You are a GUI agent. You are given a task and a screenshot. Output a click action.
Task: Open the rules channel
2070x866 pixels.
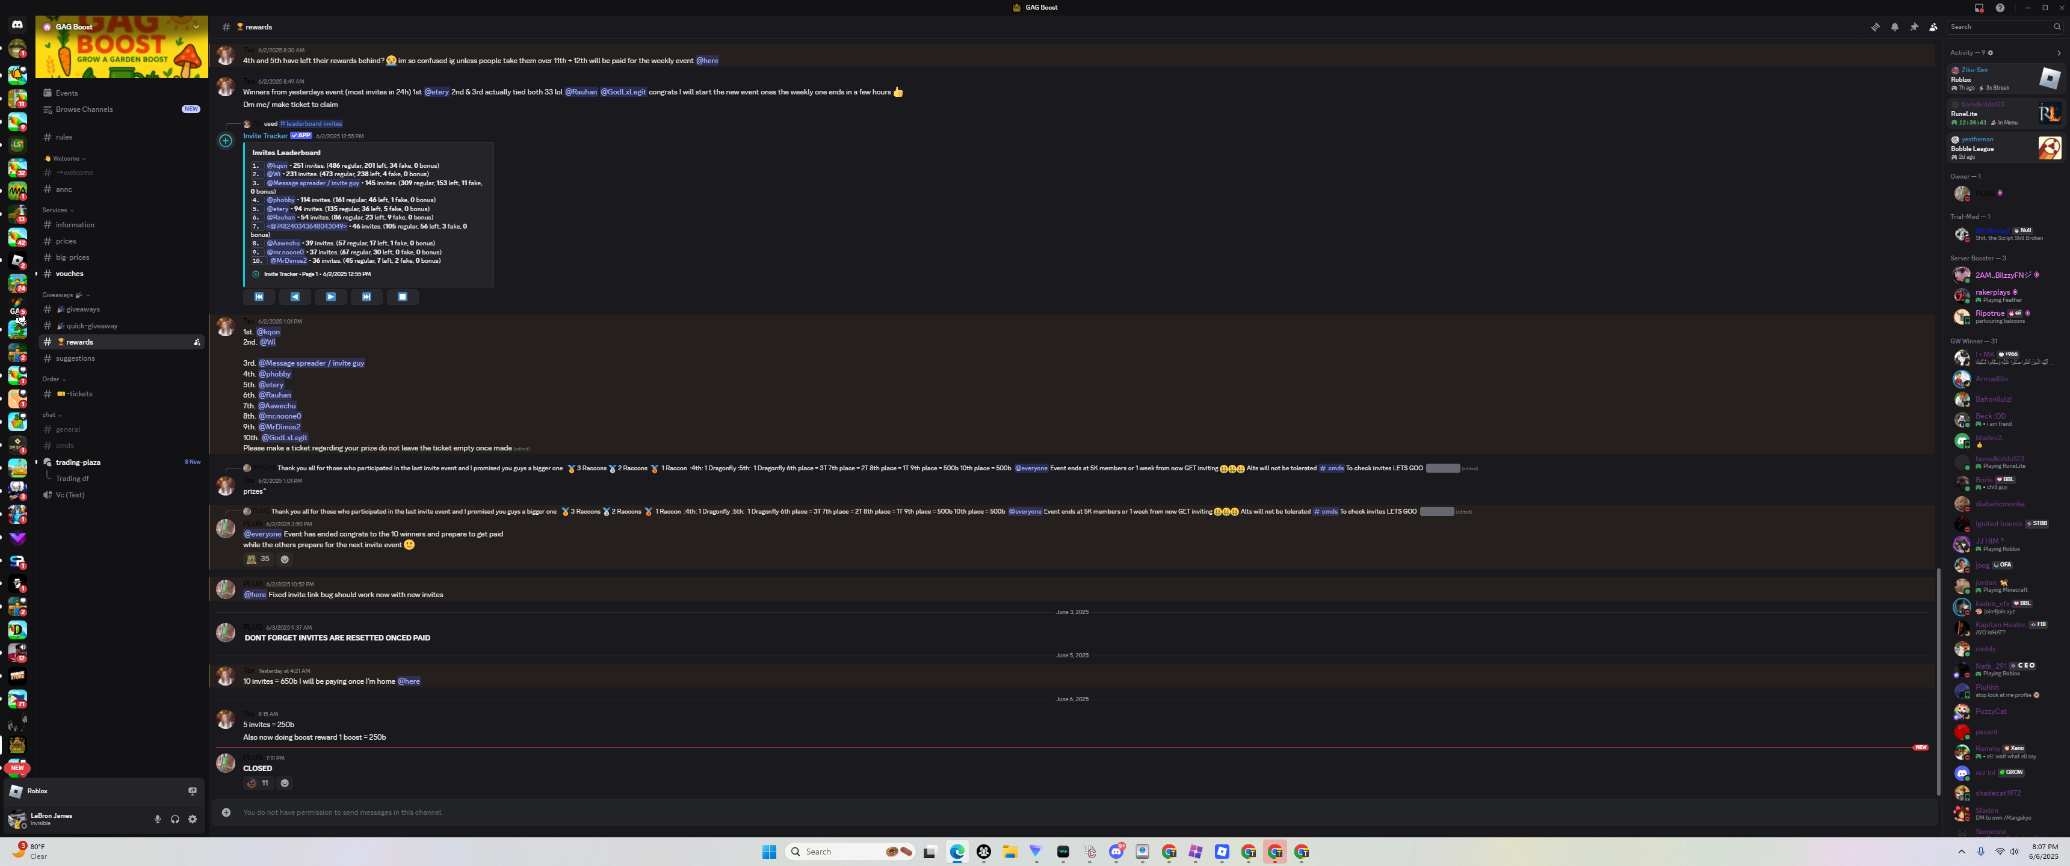click(122, 137)
